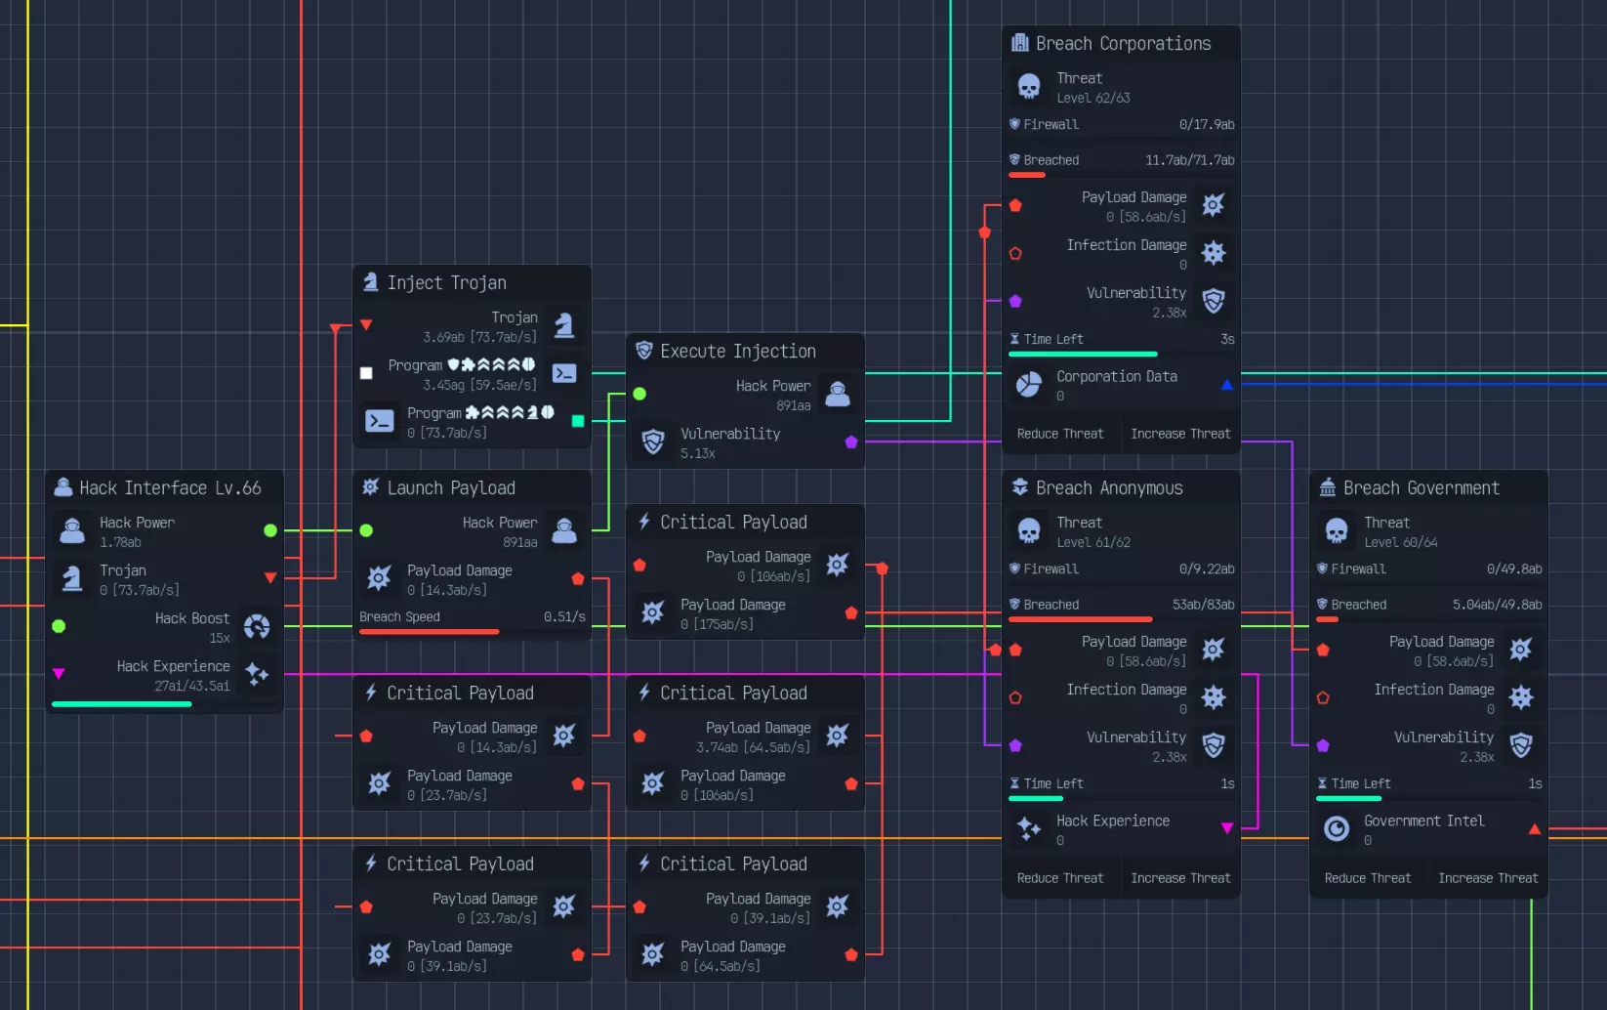
Task: Click the Hack Experience progress bar in Hack Interface
Action: coord(164,703)
